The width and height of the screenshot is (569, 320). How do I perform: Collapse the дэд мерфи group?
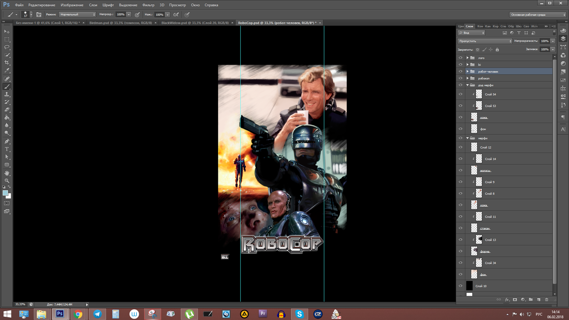coord(468,85)
